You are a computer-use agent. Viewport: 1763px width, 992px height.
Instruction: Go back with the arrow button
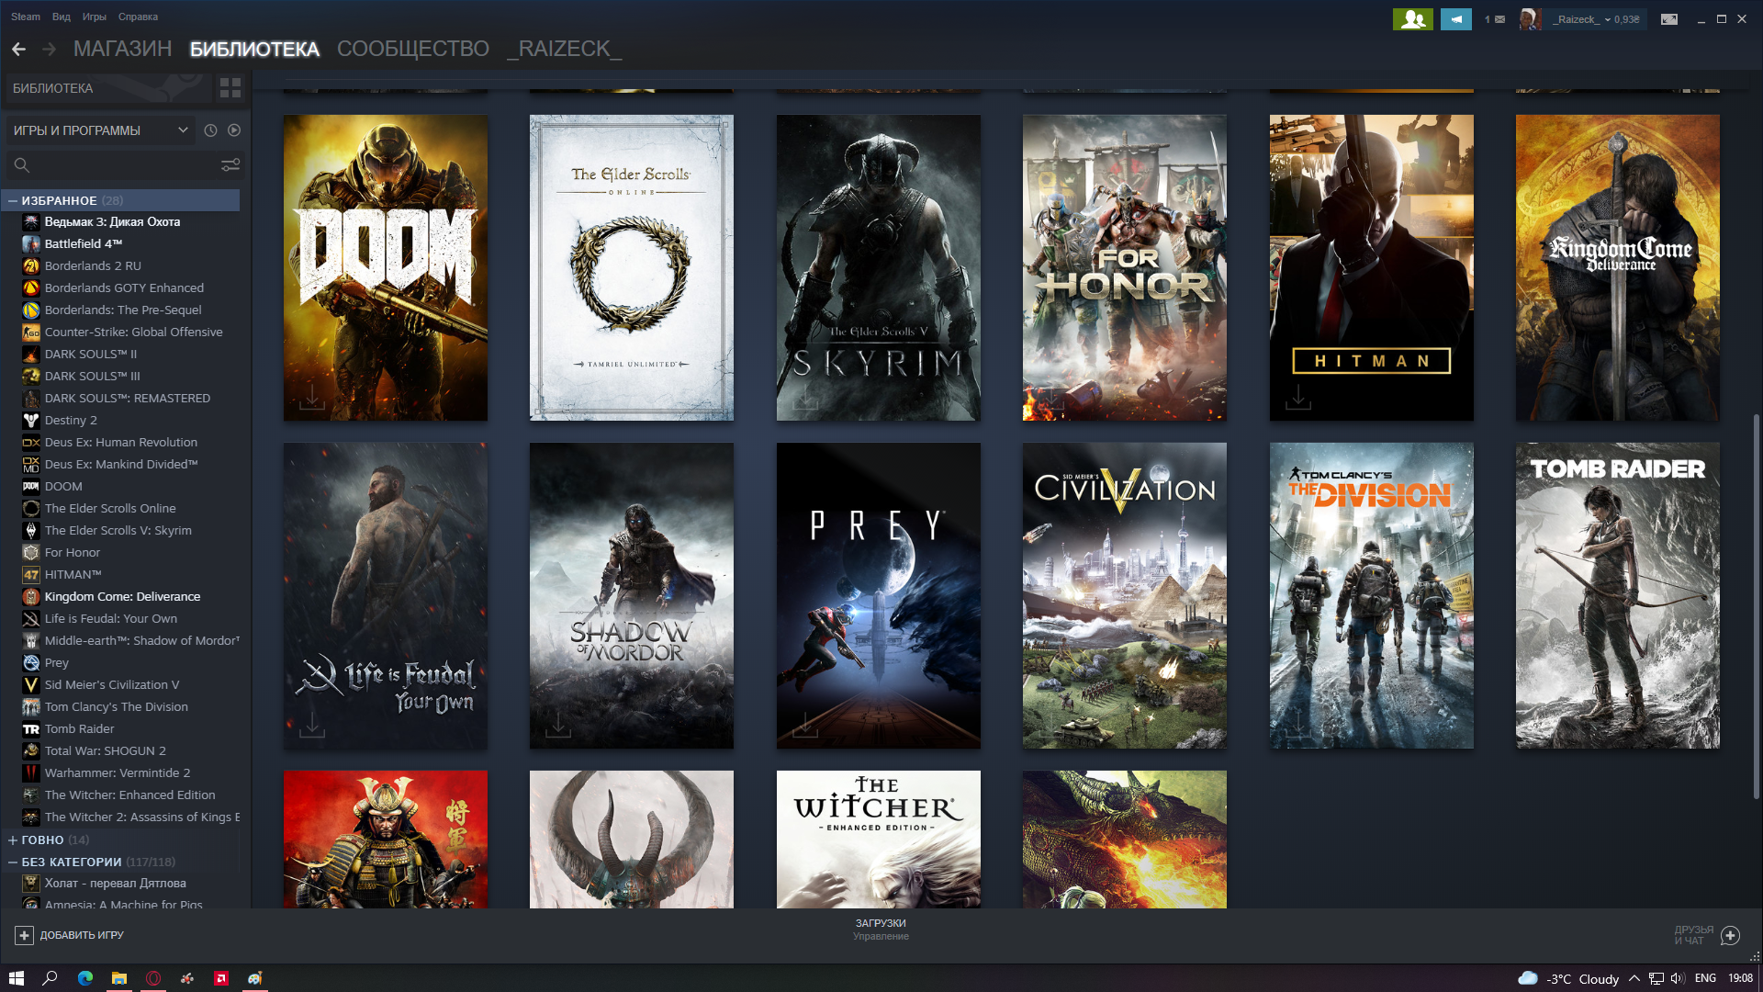click(x=18, y=49)
